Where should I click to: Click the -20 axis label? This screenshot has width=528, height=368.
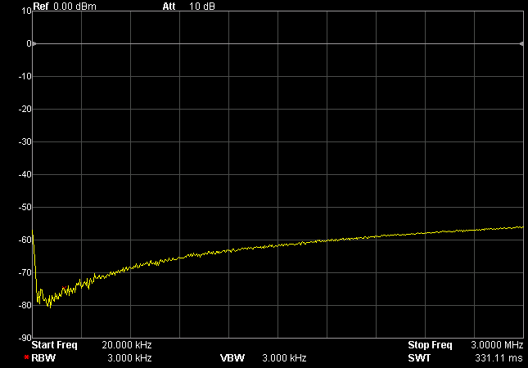point(25,109)
